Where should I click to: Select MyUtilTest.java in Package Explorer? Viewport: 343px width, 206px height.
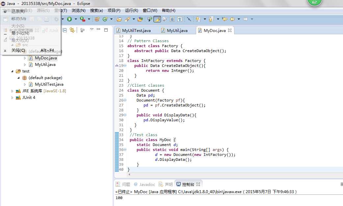tap(49, 84)
